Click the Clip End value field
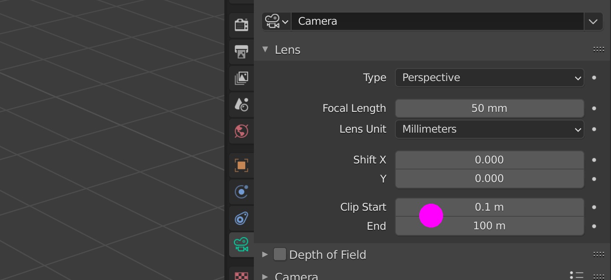This screenshot has height=280, width=611. click(489, 225)
